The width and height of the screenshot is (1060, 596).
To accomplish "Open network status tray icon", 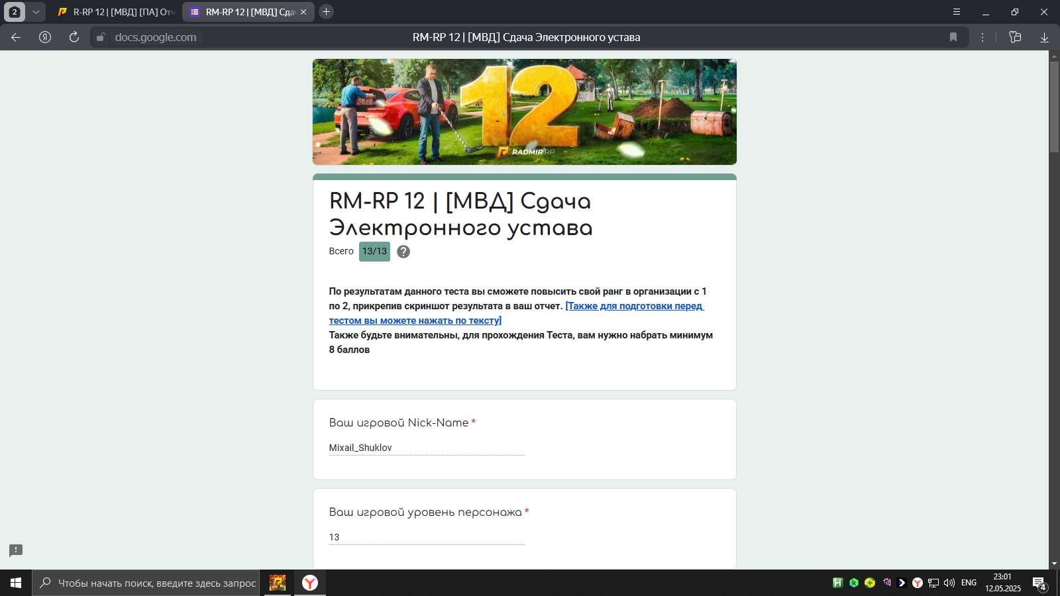I will point(933,583).
